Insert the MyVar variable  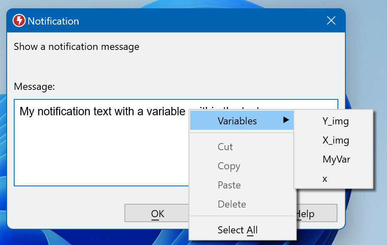(x=336, y=160)
